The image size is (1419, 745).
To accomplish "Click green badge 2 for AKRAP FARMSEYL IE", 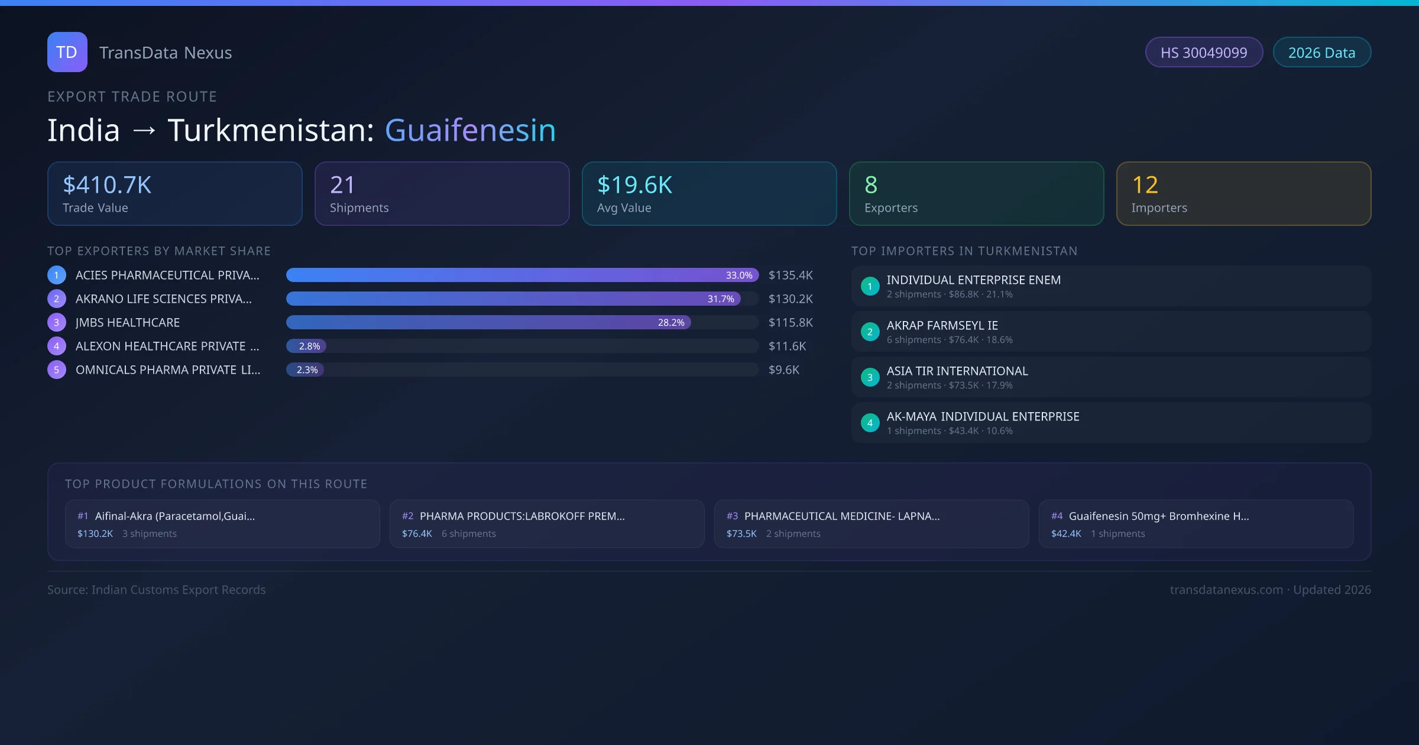I will [870, 332].
